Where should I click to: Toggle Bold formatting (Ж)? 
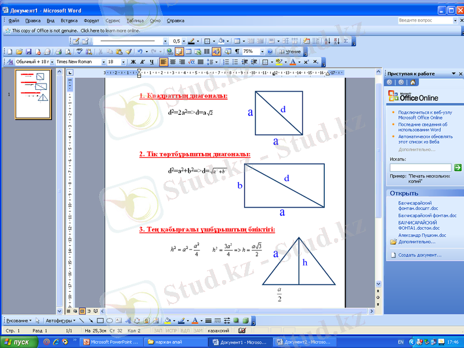[133, 61]
